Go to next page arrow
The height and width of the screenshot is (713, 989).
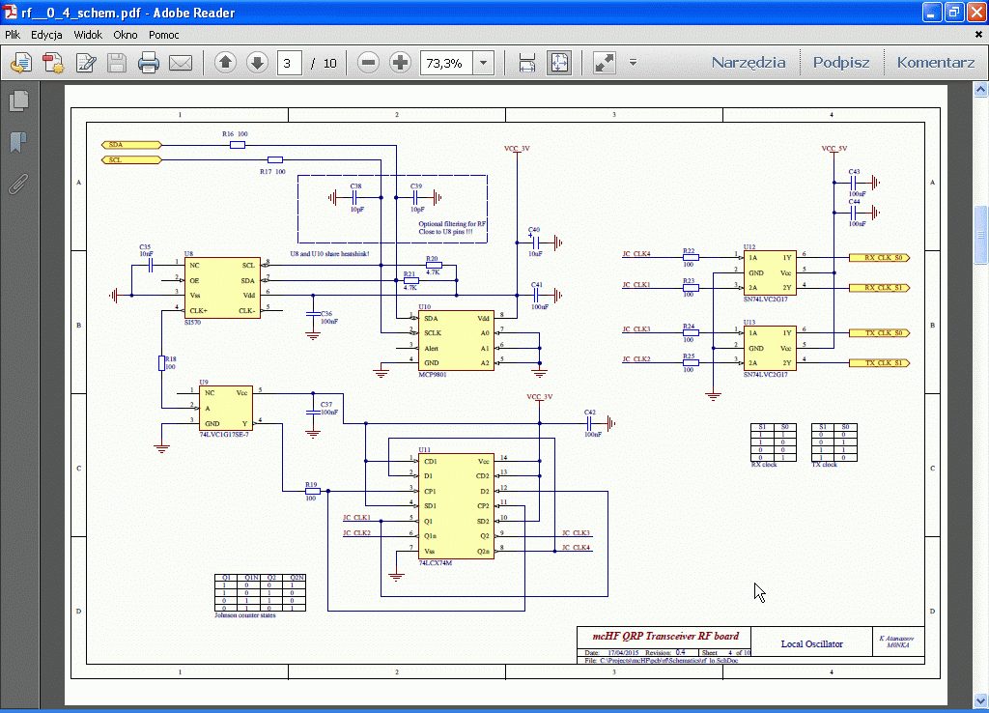pyautogui.click(x=257, y=64)
